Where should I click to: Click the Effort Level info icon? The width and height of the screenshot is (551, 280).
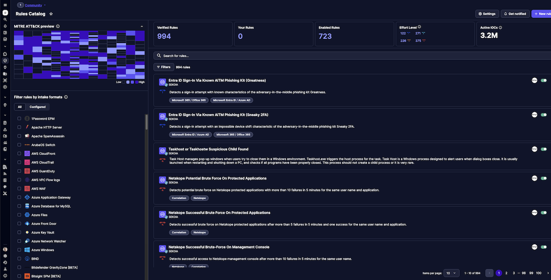click(420, 28)
